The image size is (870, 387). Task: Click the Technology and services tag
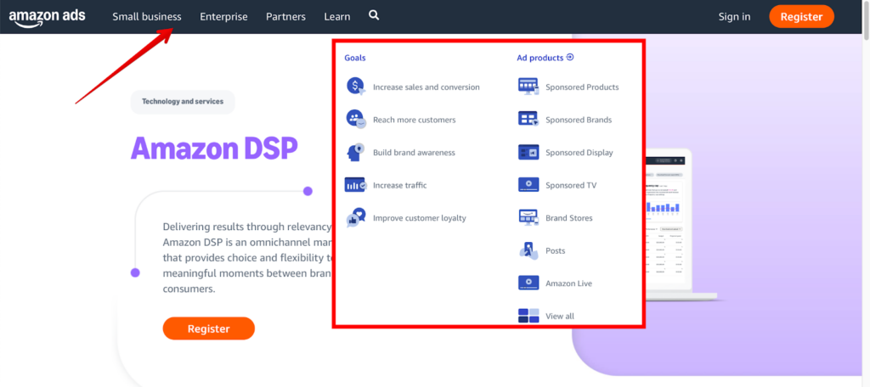(x=183, y=102)
